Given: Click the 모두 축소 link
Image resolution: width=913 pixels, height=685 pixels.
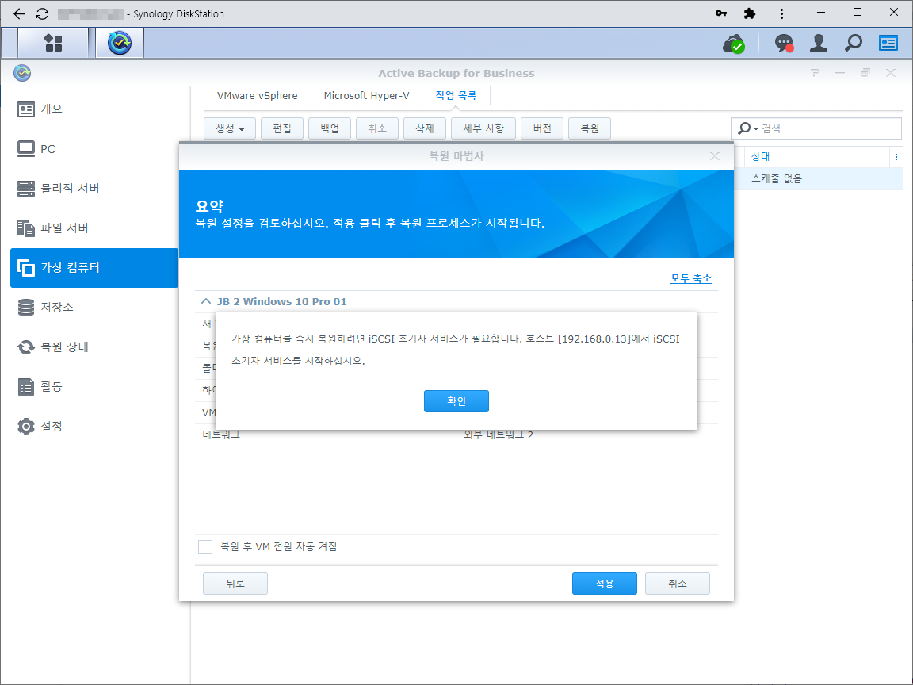Looking at the screenshot, I should tap(690, 278).
